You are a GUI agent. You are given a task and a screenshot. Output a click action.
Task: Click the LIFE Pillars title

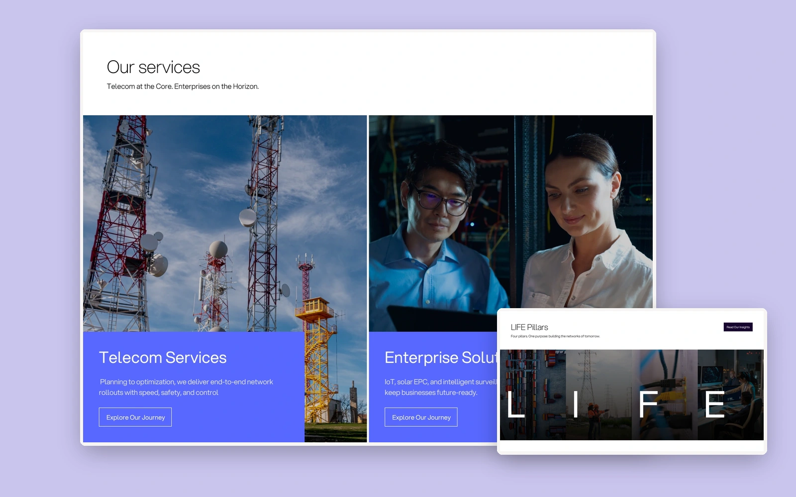(529, 327)
